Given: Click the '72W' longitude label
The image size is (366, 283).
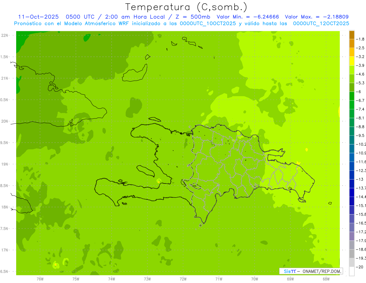Looking at the screenshot, I should [x=183, y=279].
